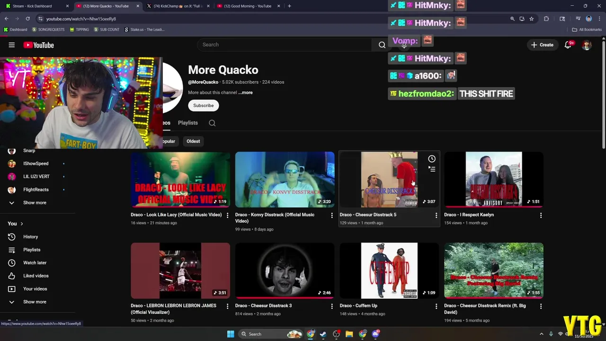
Task: Play Draco - Look Like Lacy thumbnail
Action: tap(180, 179)
